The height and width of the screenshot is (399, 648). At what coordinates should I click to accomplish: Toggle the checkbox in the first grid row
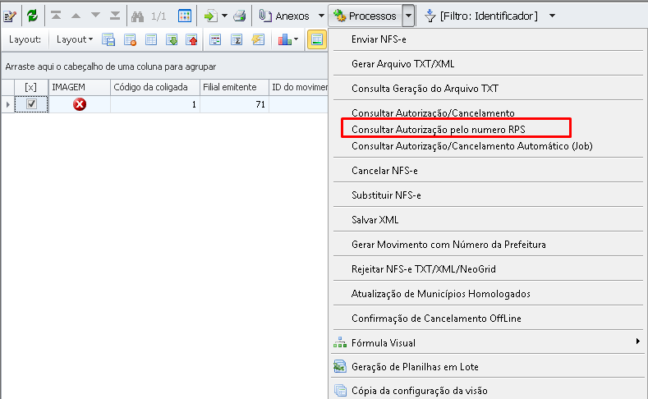31,104
